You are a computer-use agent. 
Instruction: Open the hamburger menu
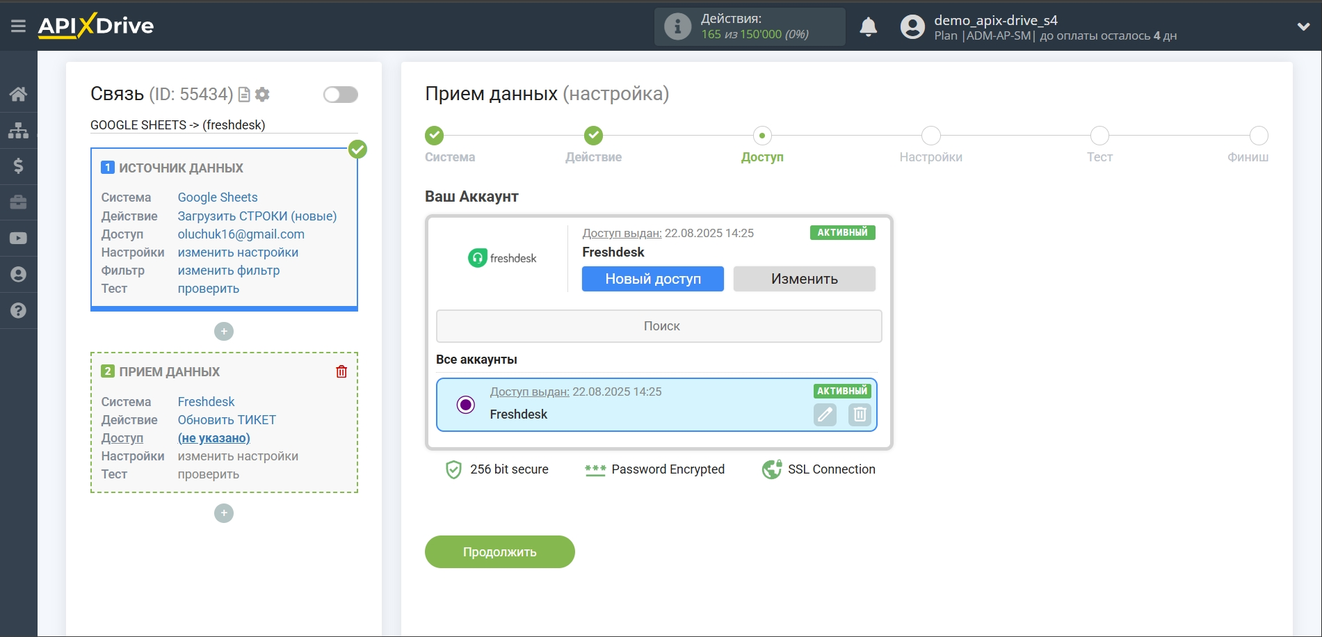(18, 26)
